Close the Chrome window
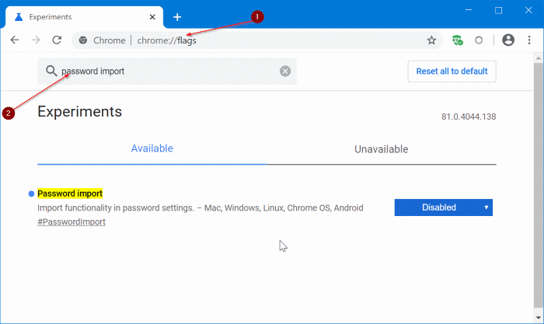544x324 pixels. pos(528,10)
